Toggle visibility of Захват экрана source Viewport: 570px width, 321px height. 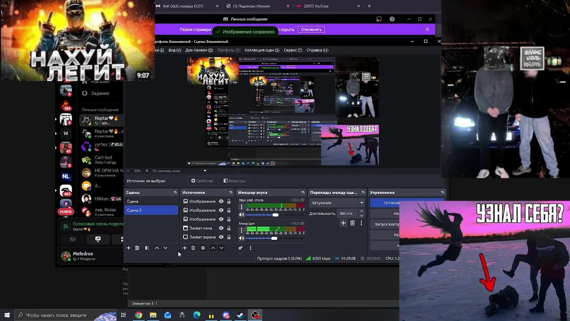click(x=221, y=237)
